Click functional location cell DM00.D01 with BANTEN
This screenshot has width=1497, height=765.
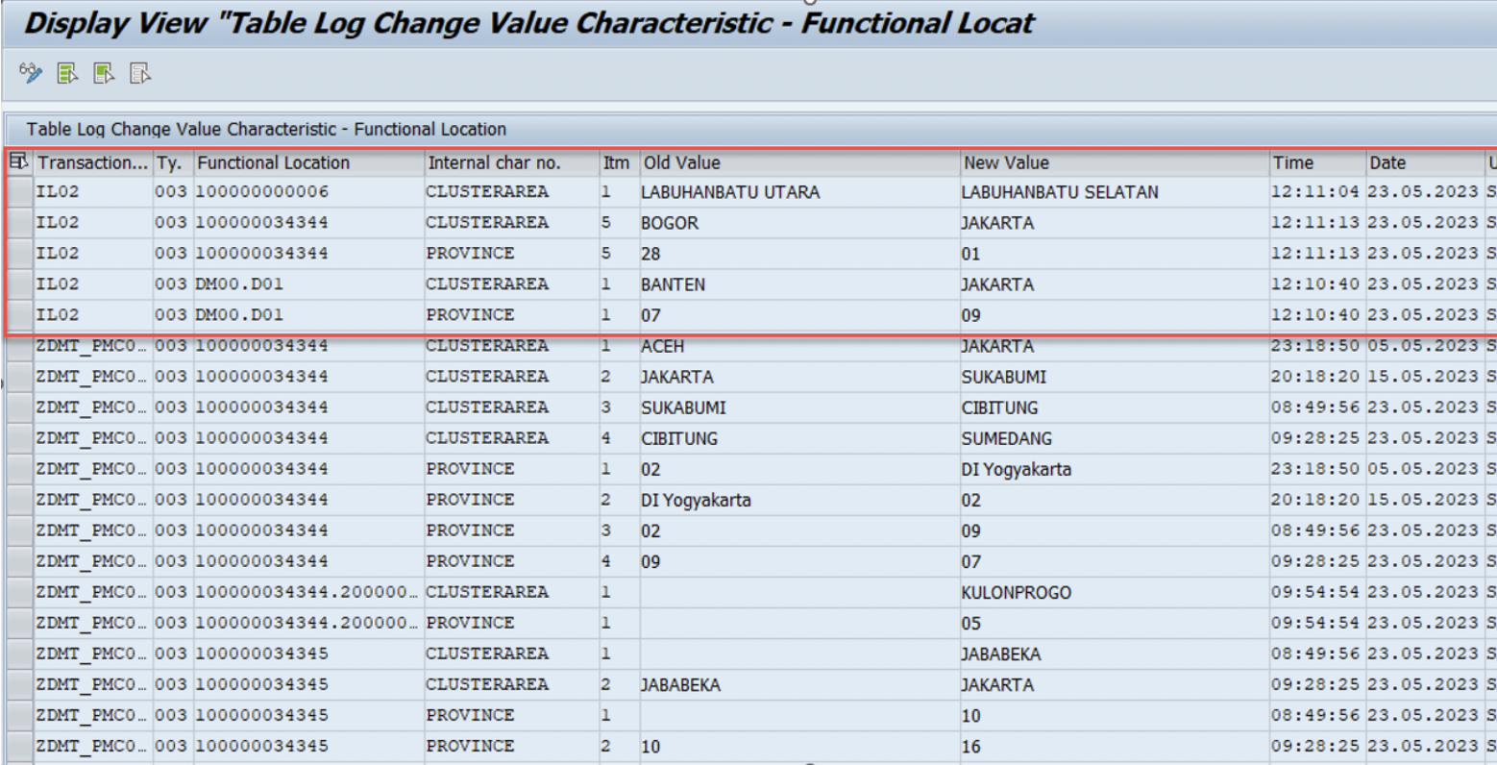click(x=239, y=284)
